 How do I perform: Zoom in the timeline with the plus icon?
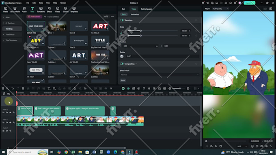188,89
